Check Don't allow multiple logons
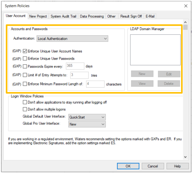192x173 pixels. pyautogui.click(x=25, y=109)
